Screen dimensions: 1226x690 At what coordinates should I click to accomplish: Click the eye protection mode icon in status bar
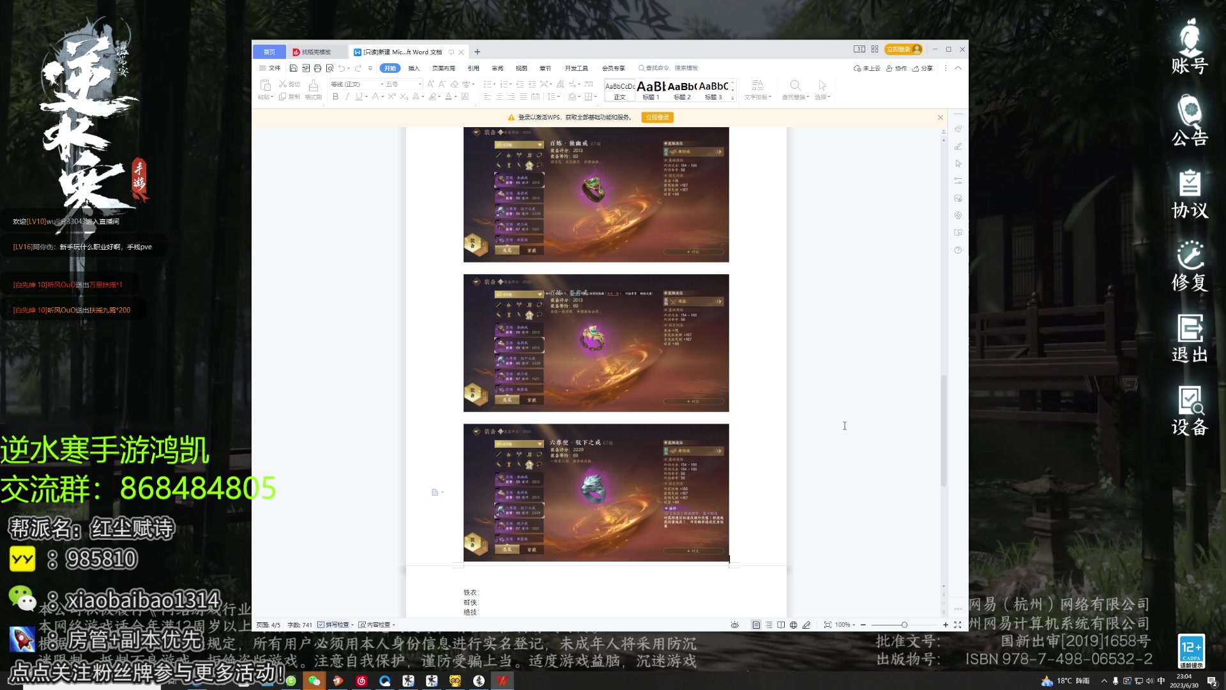735,625
